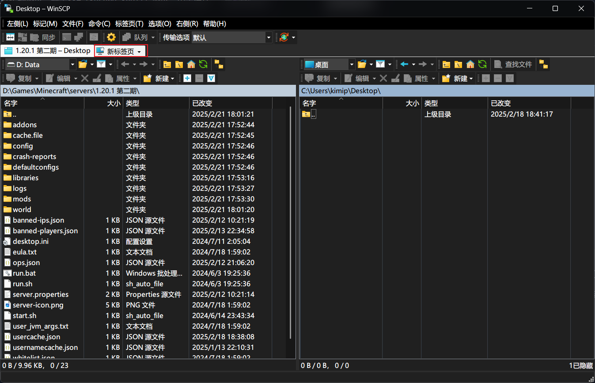This screenshot has width=595, height=383.
Task: Select the server.properties file
Action: 41,294
